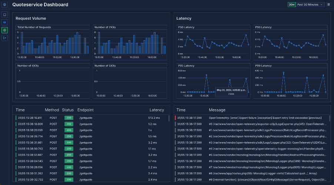The width and height of the screenshot is (334, 185).
Task: Click the Latency column header
Action: pyautogui.click(x=157, y=110)
